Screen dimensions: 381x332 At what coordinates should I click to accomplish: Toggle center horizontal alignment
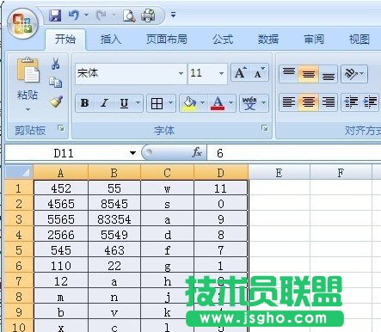[x=309, y=102]
